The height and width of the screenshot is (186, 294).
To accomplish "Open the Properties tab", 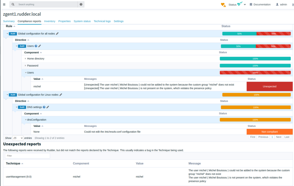I will [64, 21].
